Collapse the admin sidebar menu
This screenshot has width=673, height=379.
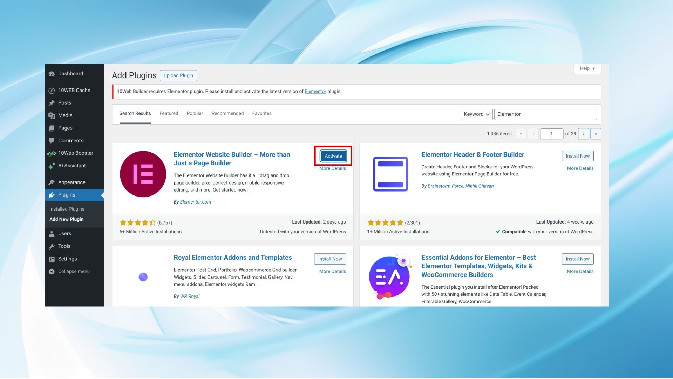(69, 272)
